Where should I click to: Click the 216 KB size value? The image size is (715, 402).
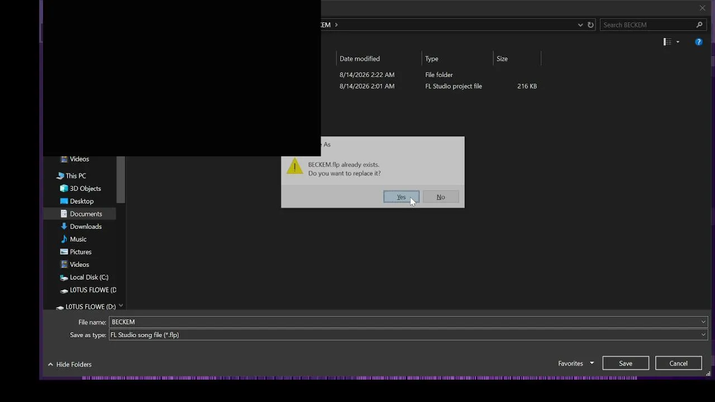[527, 87]
